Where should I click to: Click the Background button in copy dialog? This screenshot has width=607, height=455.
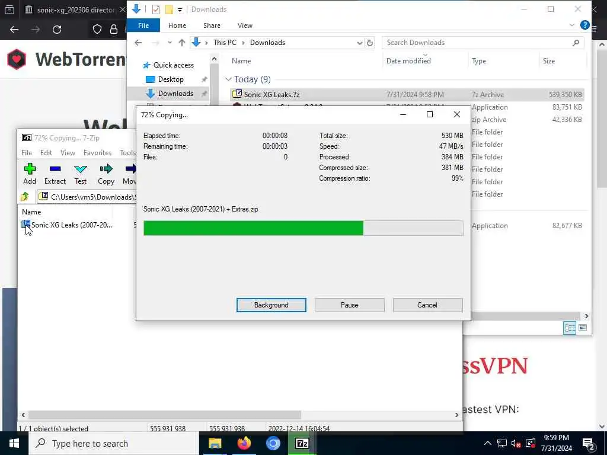(x=271, y=305)
